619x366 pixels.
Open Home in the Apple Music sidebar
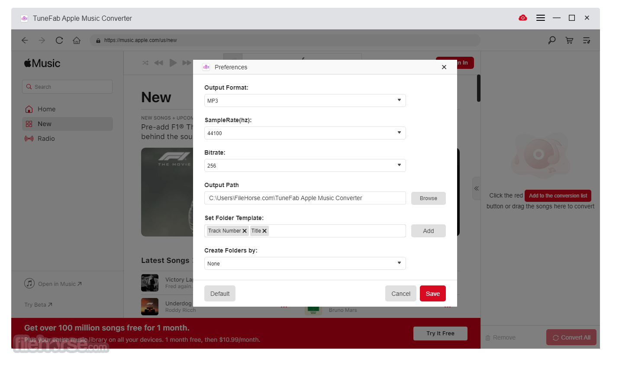coord(68,109)
